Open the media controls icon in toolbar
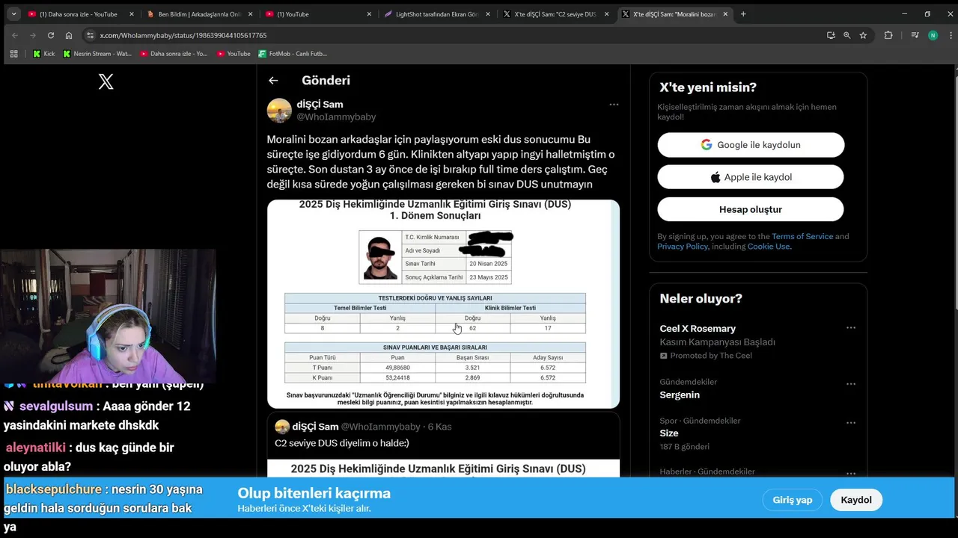The height and width of the screenshot is (538, 958). pyautogui.click(x=915, y=35)
